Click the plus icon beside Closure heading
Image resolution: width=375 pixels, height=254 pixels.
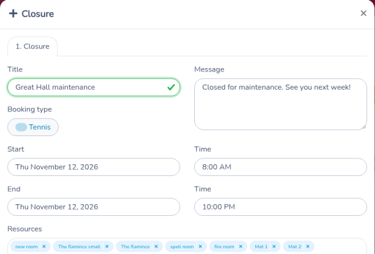point(13,13)
